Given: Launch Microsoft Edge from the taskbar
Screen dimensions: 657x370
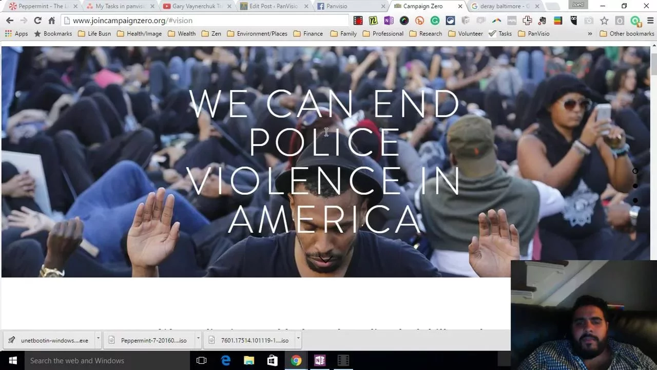Looking at the screenshot, I should coord(226,361).
